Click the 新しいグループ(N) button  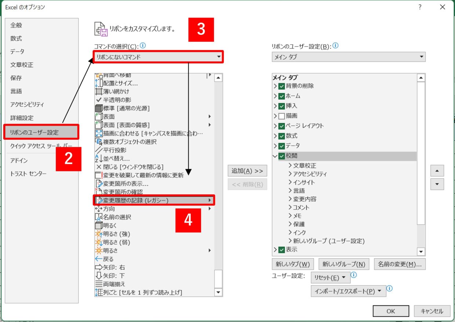click(344, 264)
